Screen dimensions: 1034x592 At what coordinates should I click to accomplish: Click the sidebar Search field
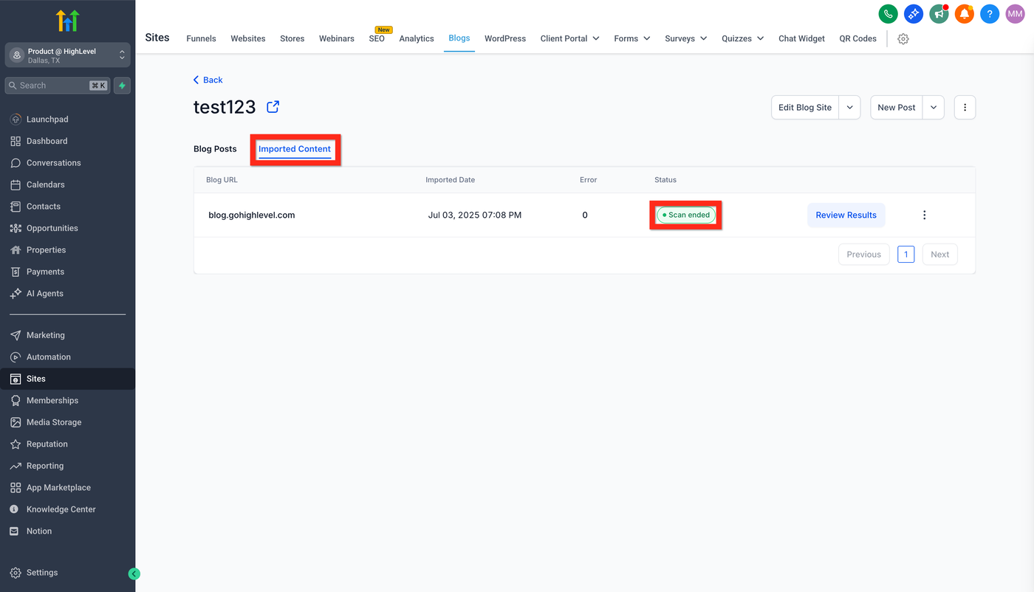pyautogui.click(x=58, y=86)
